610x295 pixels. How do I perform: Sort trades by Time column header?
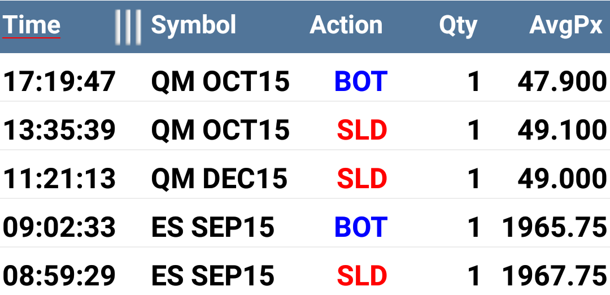tap(32, 25)
